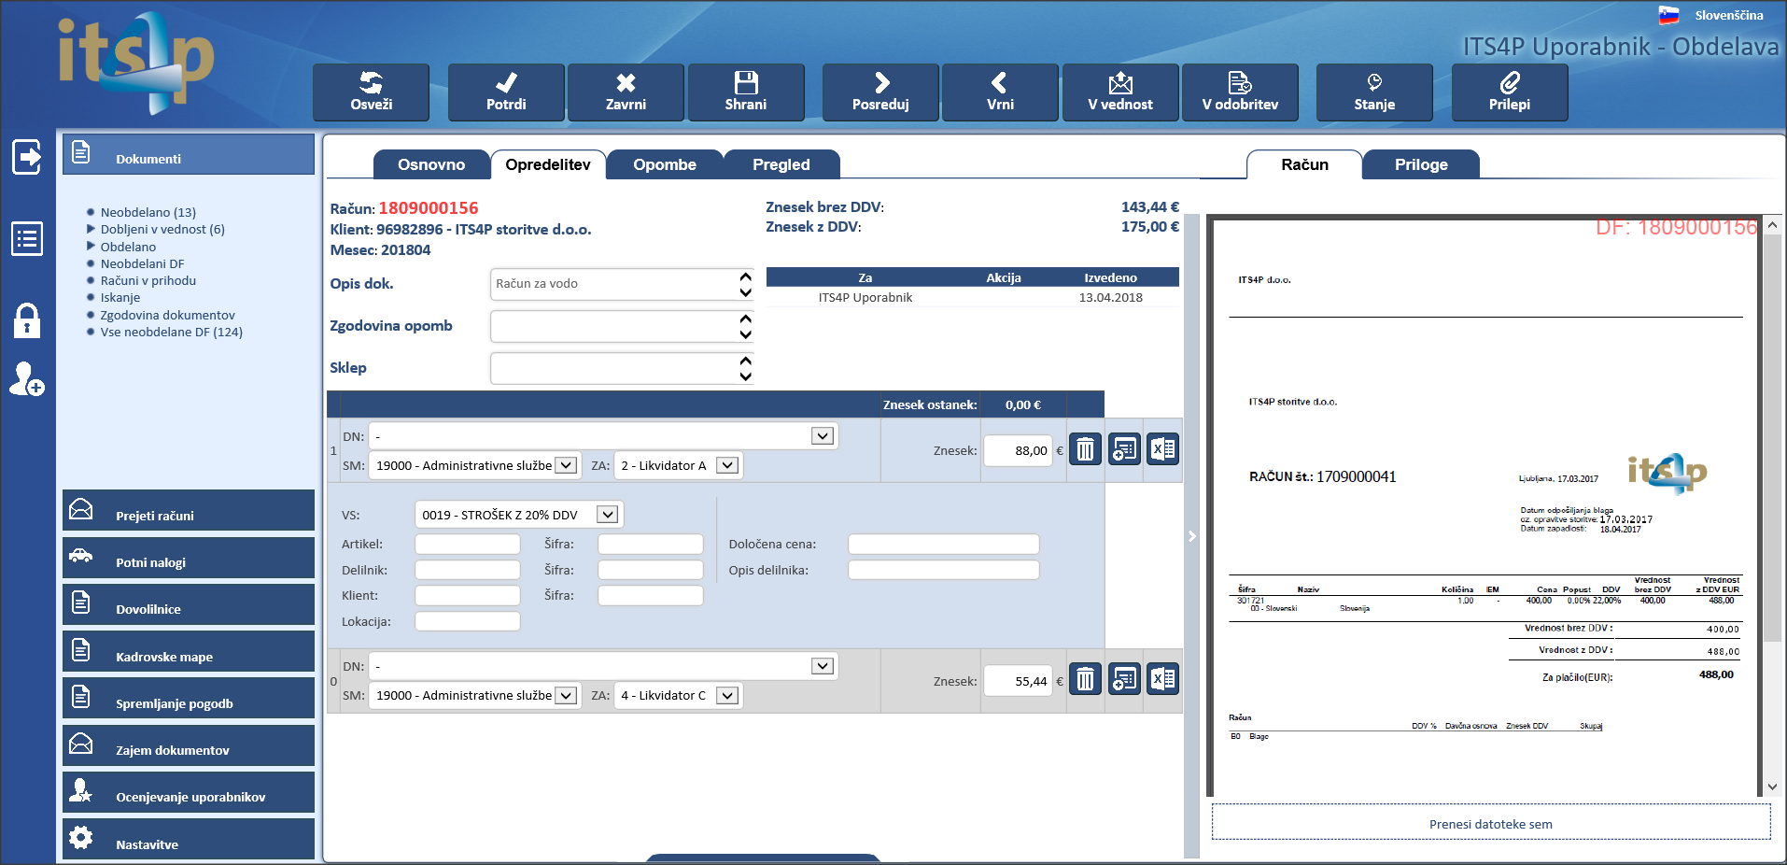Attach file with Prilepi button
The height and width of the screenshot is (865, 1787).
pos(1510,92)
